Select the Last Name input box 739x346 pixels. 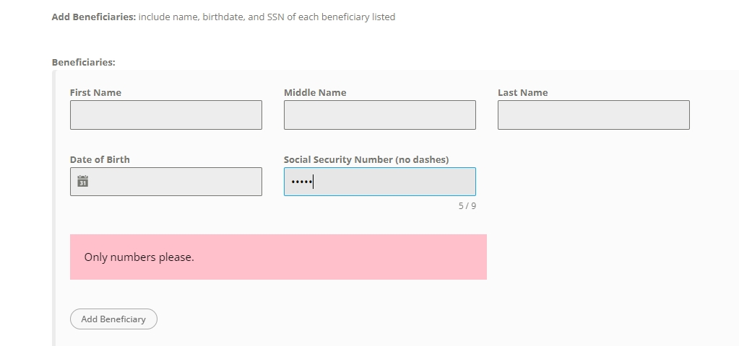point(594,115)
